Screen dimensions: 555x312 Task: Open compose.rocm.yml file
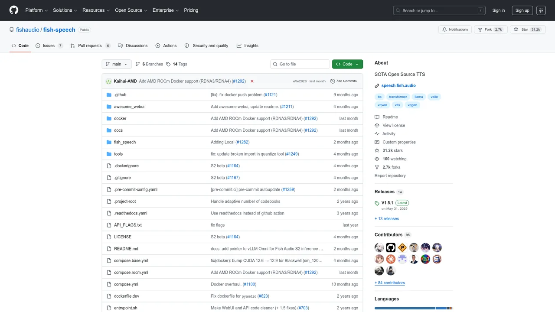coord(131,273)
